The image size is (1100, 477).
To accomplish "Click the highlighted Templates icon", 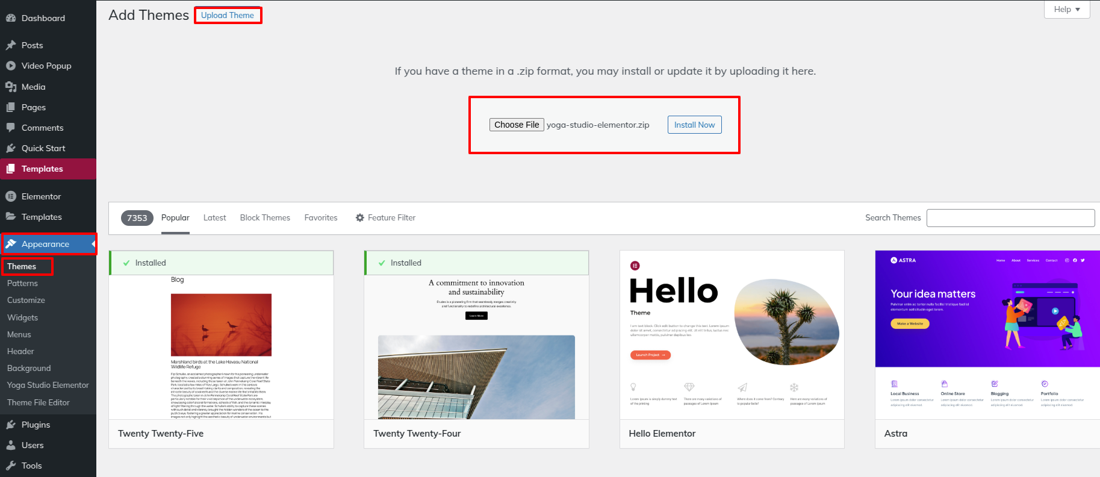I will (x=11, y=169).
